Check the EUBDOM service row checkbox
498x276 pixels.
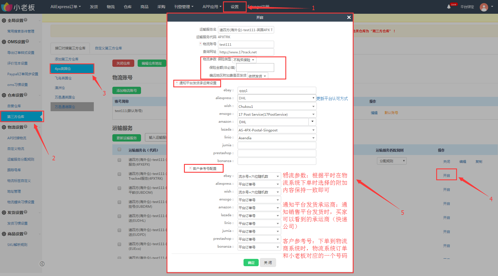[119, 188]
